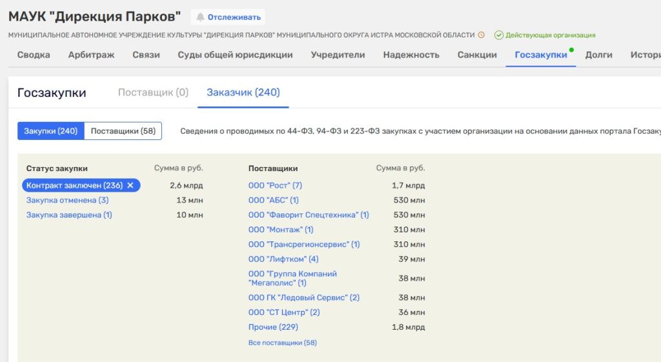Switch to Поставщик (0) sub-tab

[x=153, y=92]
